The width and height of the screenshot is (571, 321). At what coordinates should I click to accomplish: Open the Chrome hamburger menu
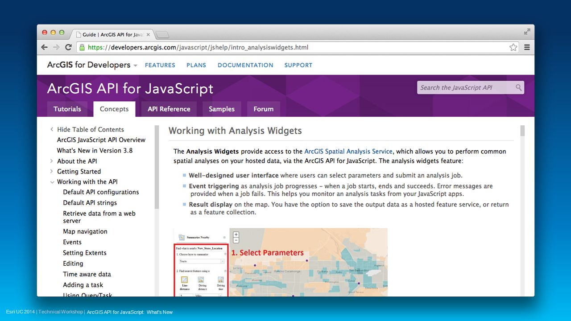click(x=527, y=47)
